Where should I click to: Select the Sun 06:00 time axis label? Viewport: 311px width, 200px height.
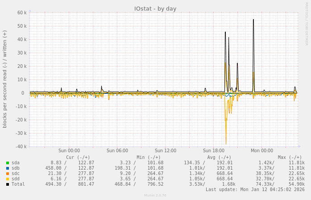point(117,151)
